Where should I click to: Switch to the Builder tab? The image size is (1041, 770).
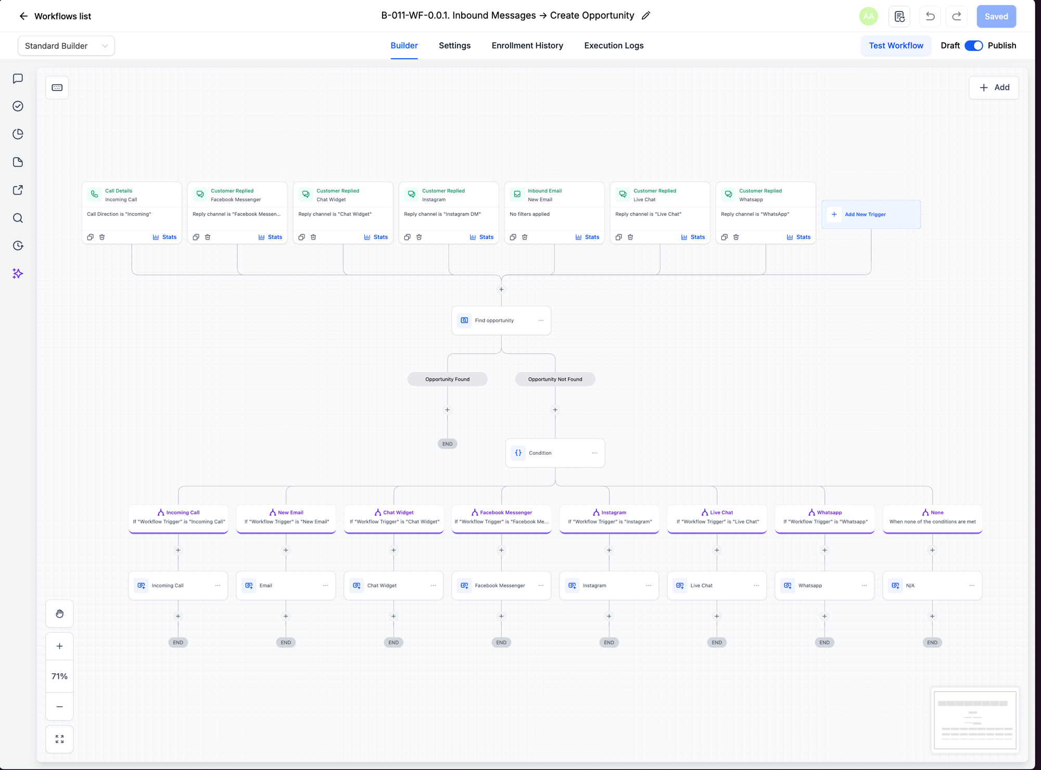coord(404,46)
